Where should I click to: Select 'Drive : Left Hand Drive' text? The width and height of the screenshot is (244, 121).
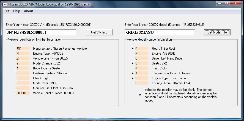(167, 58)
